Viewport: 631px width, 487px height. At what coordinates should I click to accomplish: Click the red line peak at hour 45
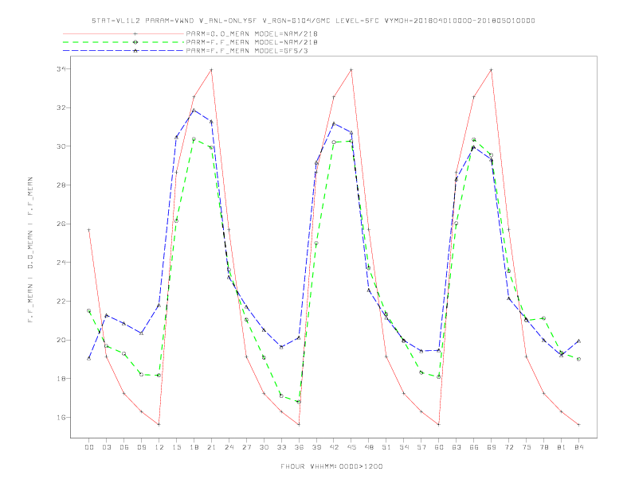[351, 70]
